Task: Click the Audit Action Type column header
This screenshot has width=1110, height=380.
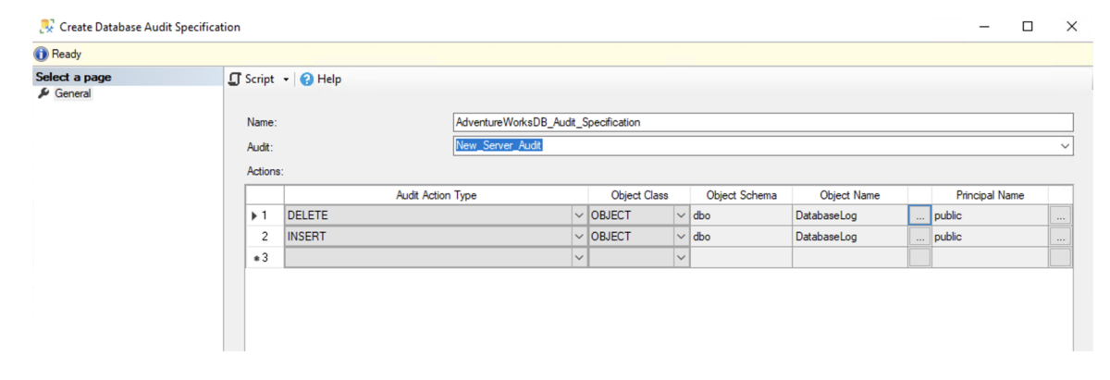Action: tap(436, 195)
